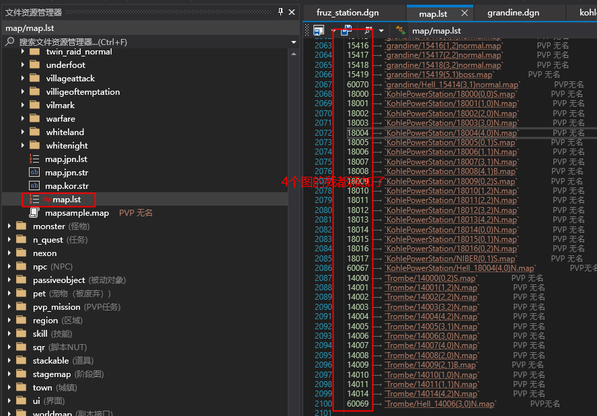
Task: Expand the villigeoftemptation folder
Action: (x=22, y=91)
